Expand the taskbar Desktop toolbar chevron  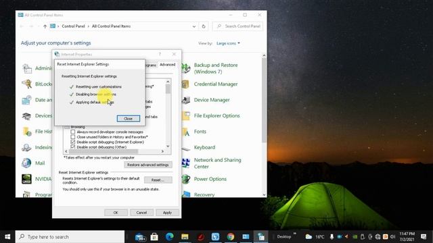[295, 234]
